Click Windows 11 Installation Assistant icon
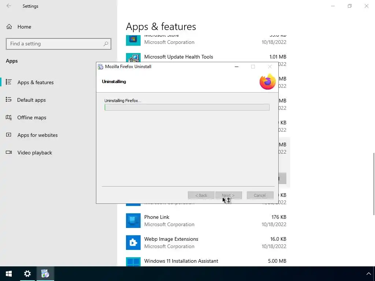This screenshot has width=375, height=281. [133, 262]
